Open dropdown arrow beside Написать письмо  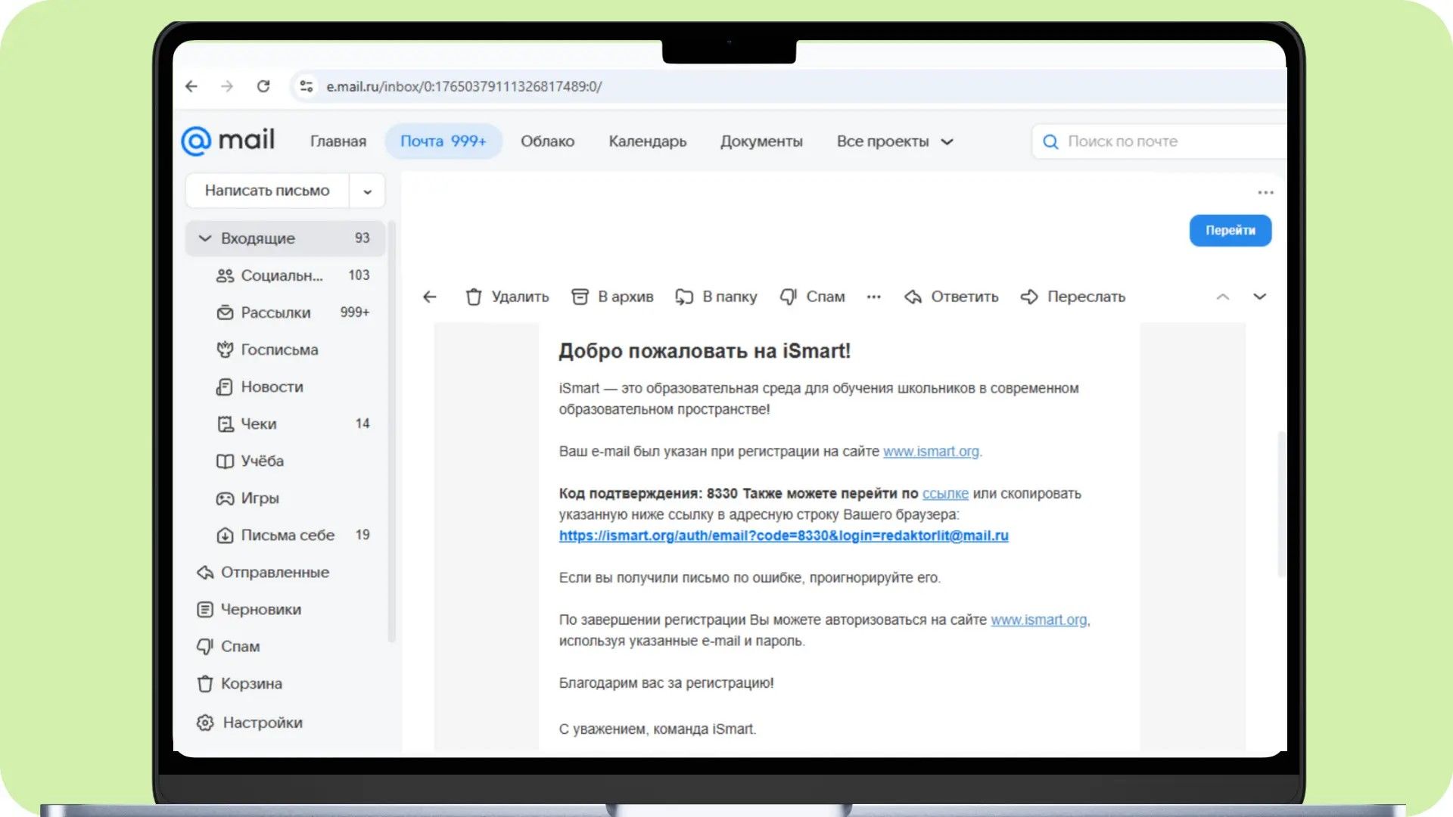pyautogui.click(x=367, y=191)
